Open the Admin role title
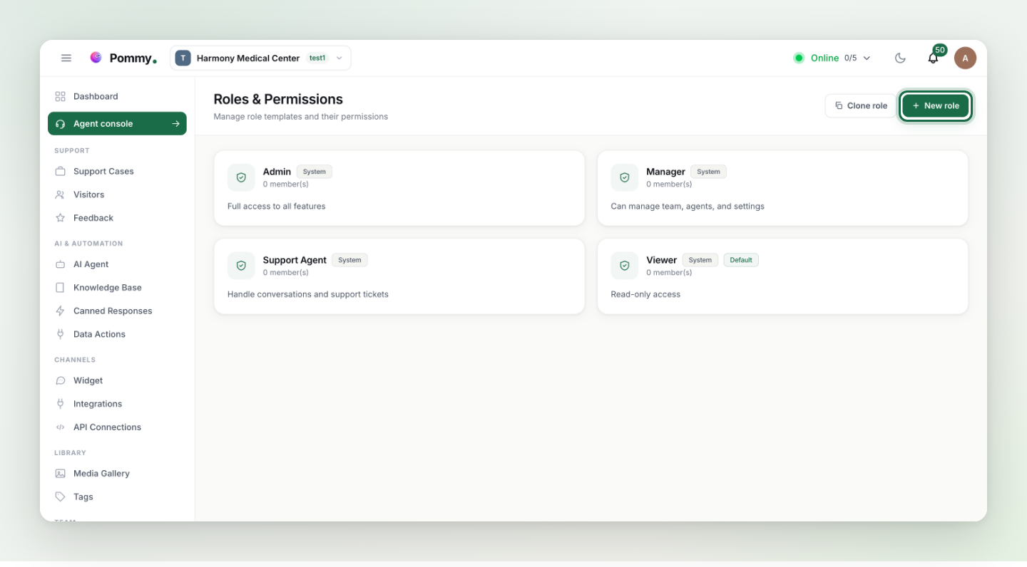This screenshot has width=1027, height=567. (x=277, y=172)
